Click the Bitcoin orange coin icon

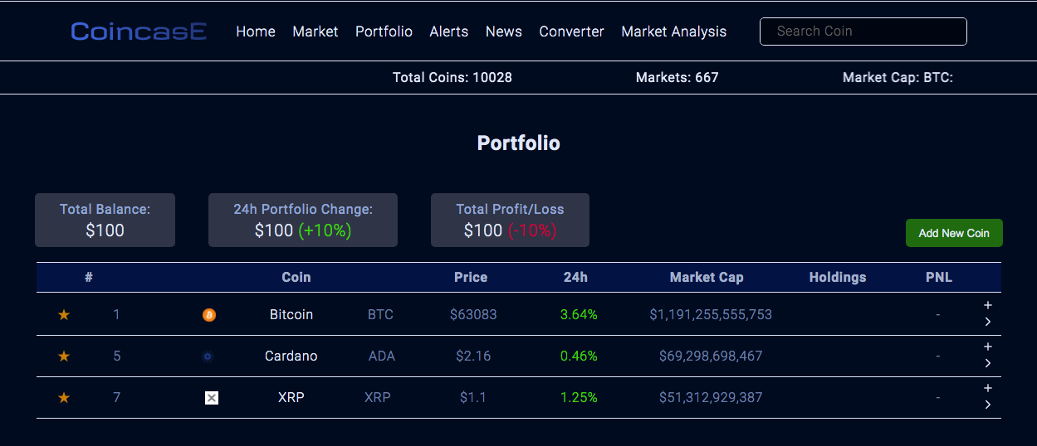click(x=209, y=315)
